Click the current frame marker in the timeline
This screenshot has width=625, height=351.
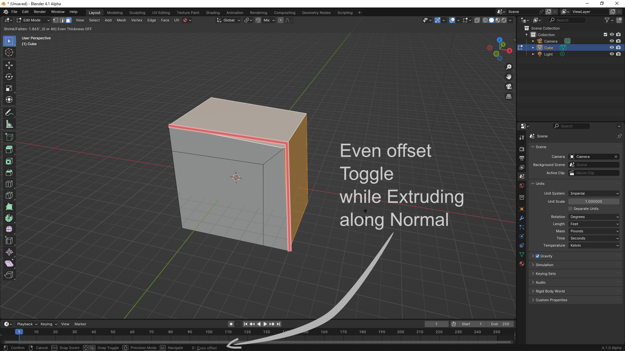click(x=19, y=332)
